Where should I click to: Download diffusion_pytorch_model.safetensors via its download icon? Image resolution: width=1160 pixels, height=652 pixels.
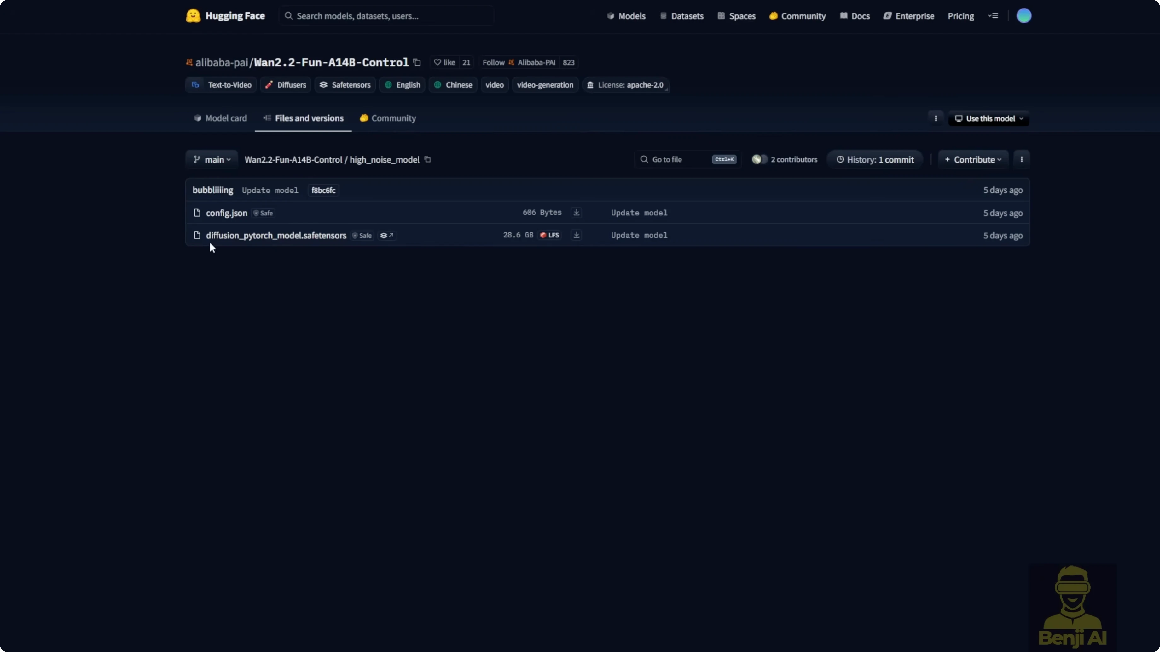click(577, 235)
